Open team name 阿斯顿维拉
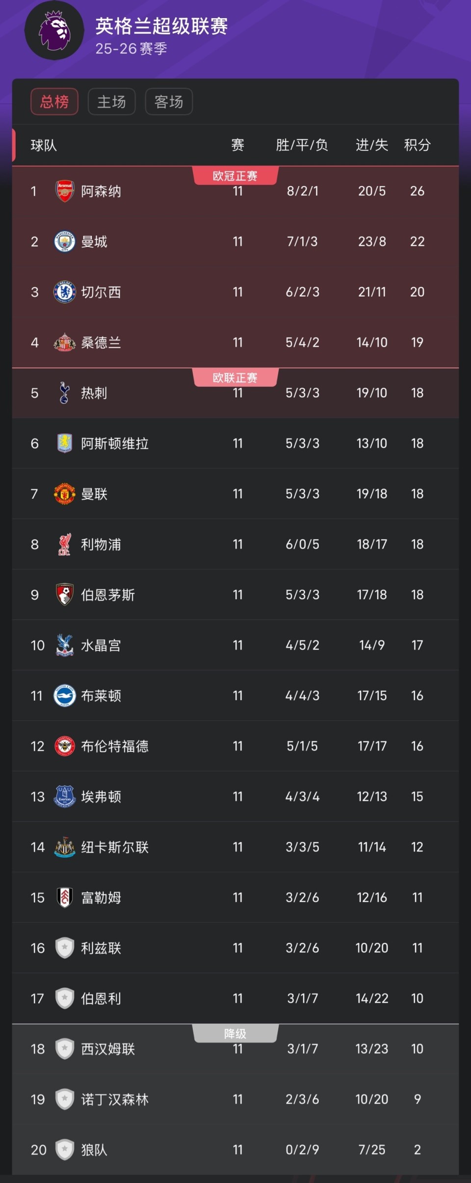The image size is (471, 1183). pos(115,443)
